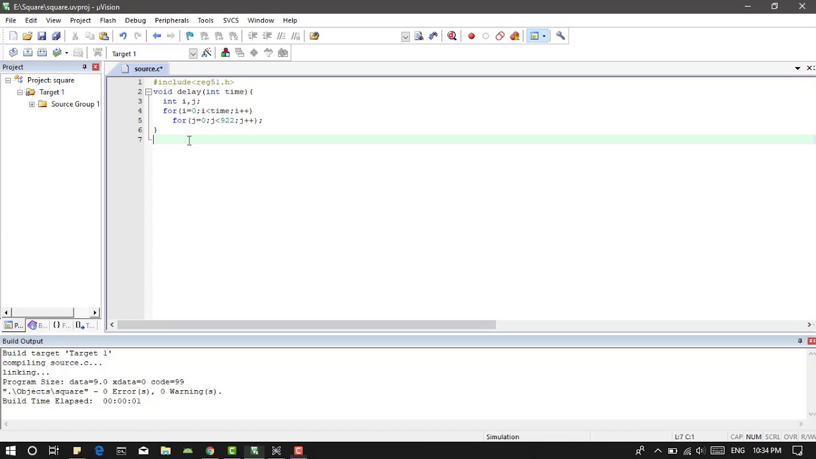Image resolution: width=816 pixels, height=459 pixels.
Task: Switch to the Books panel tab
Action: pyautogui.click(x=37, y=325)
